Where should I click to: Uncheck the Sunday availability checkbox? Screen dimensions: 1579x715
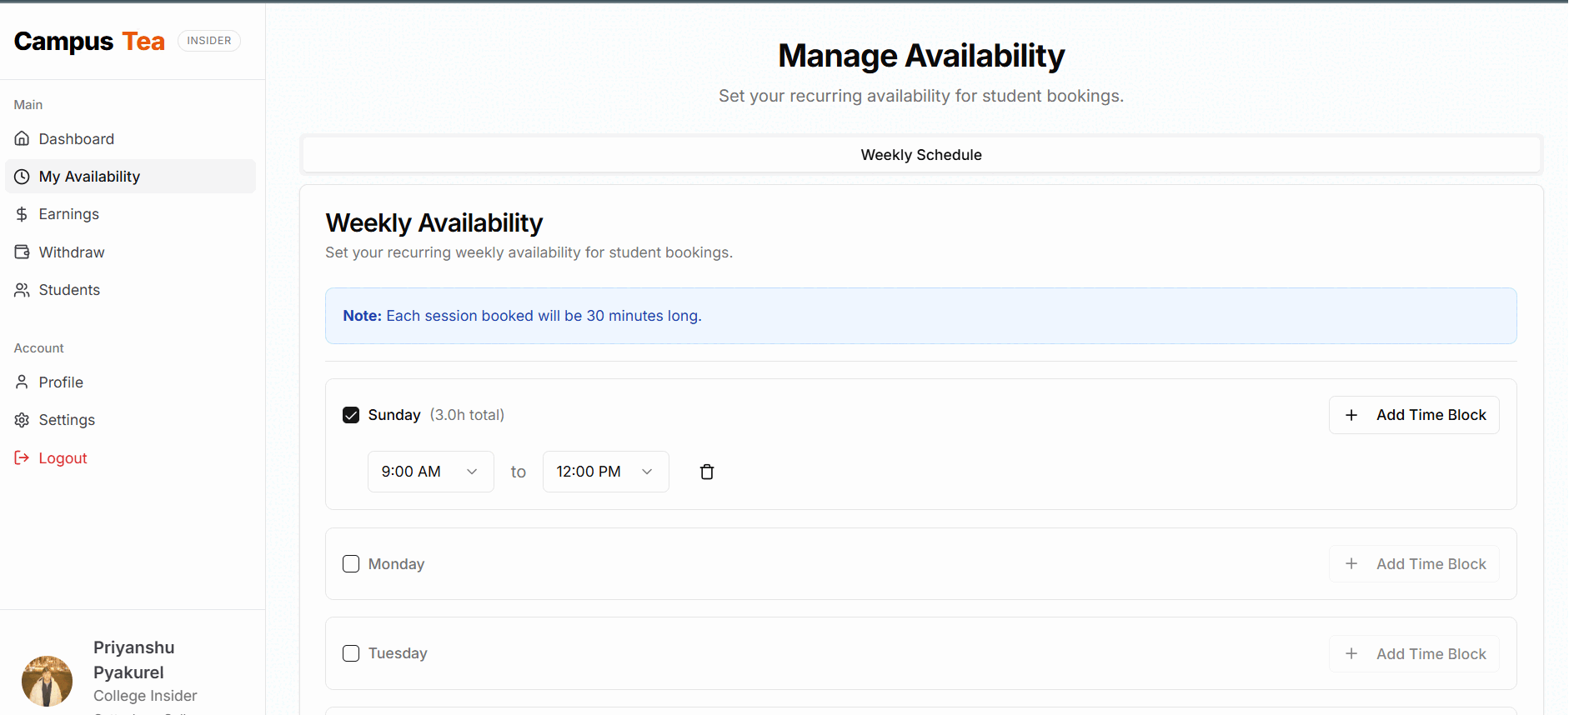[x=351, y=415]
